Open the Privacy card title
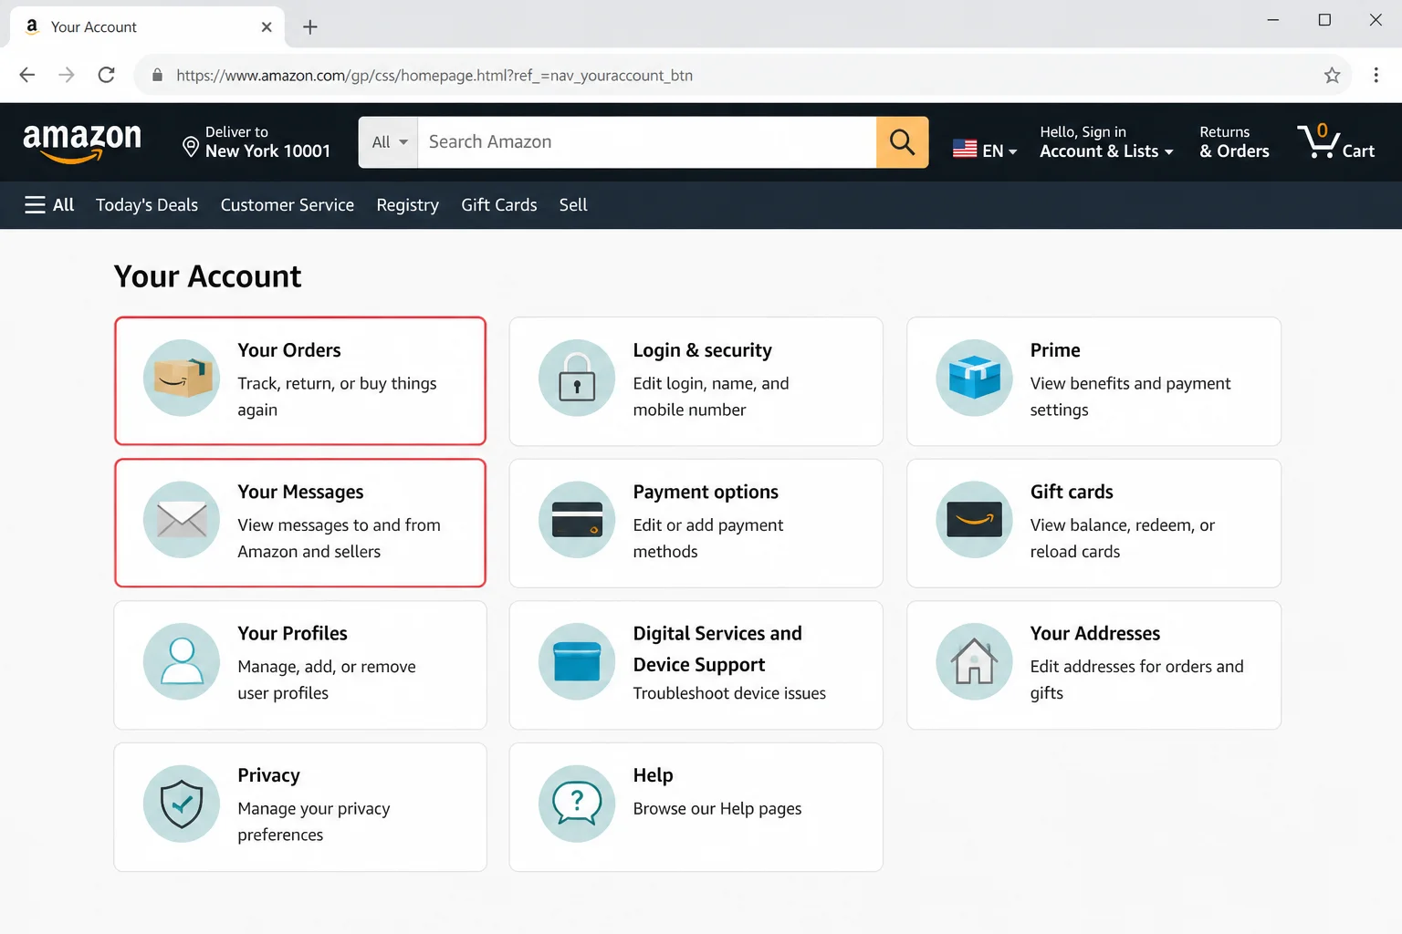 click(268, 775)
